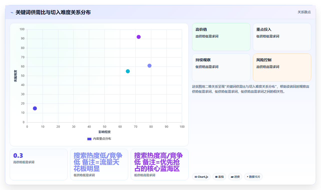Open the 持续观察 quadrant card
Image resolution: width=321 pixels, height=190 pixels.
(221, 67)
